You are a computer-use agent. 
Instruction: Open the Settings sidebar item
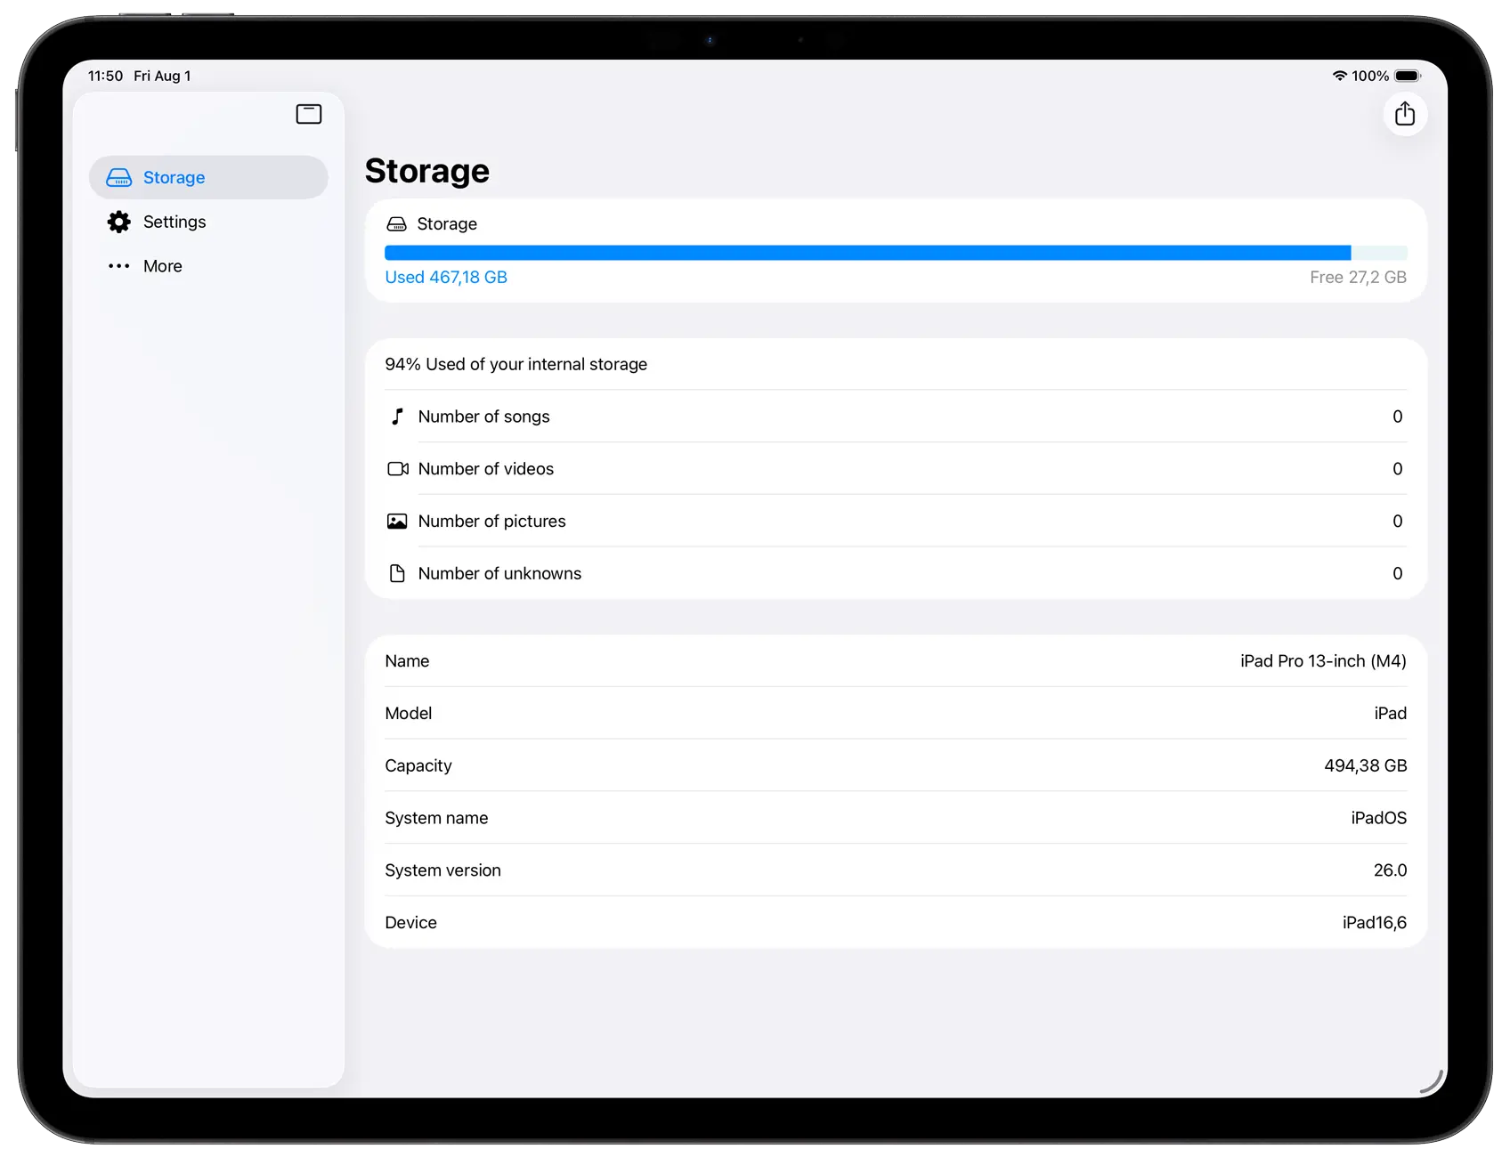coord(209,222)
